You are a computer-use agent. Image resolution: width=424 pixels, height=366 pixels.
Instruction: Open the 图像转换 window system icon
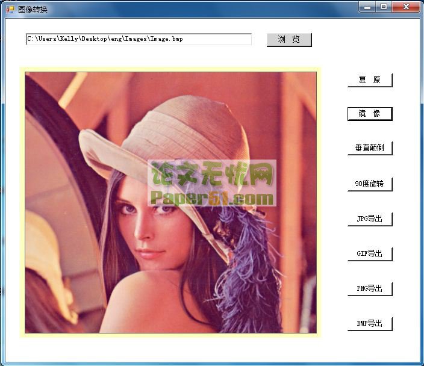[10, 10]
